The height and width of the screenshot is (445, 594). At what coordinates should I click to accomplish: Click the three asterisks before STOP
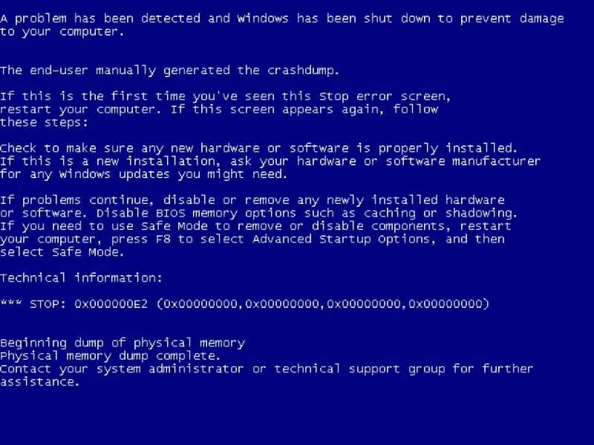(11, 303)
